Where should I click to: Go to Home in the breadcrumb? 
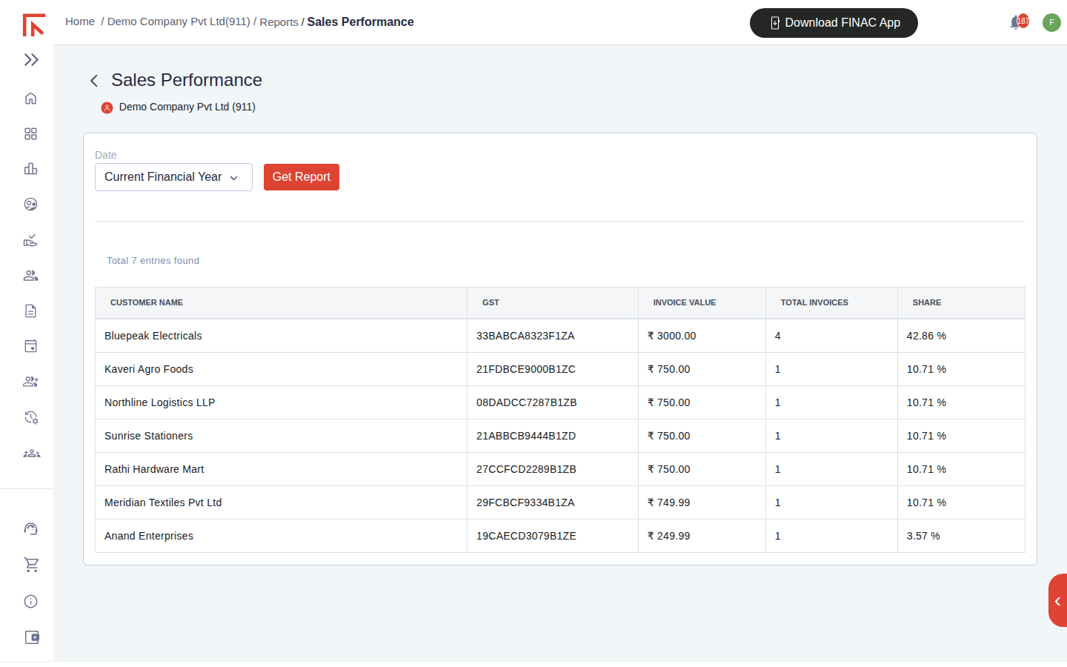(x=80, y=21)
